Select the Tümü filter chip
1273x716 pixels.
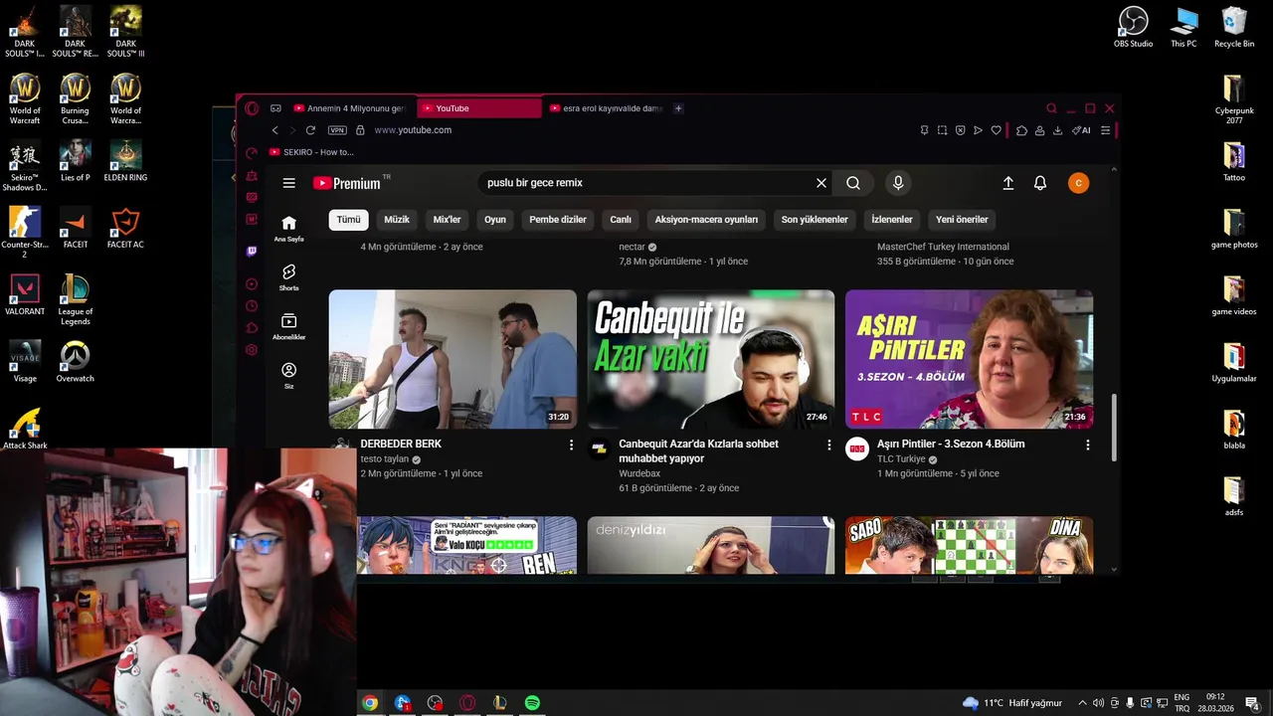point(348,220)
